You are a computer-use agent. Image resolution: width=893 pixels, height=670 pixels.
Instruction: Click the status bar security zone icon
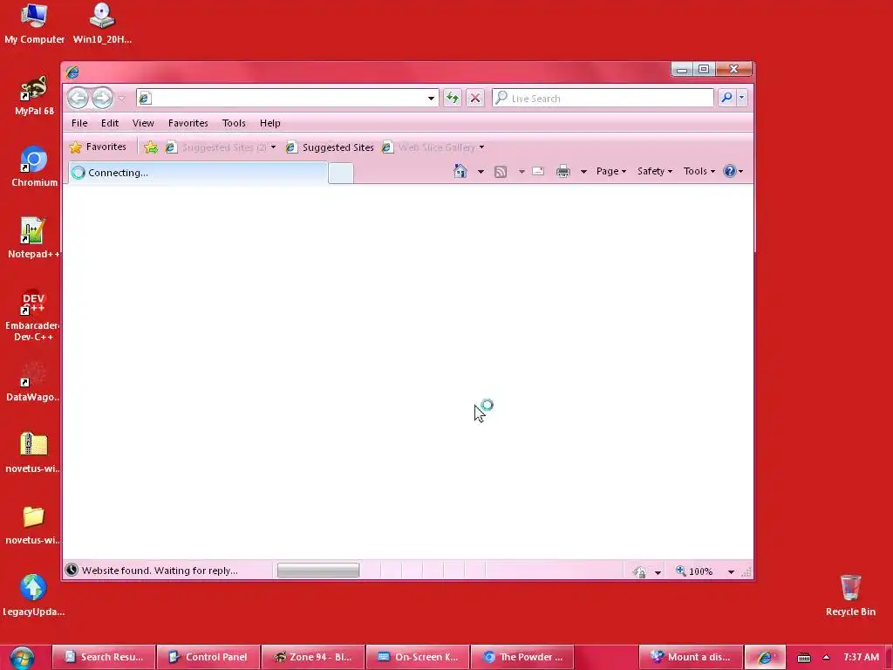click(x=639, y=571)
